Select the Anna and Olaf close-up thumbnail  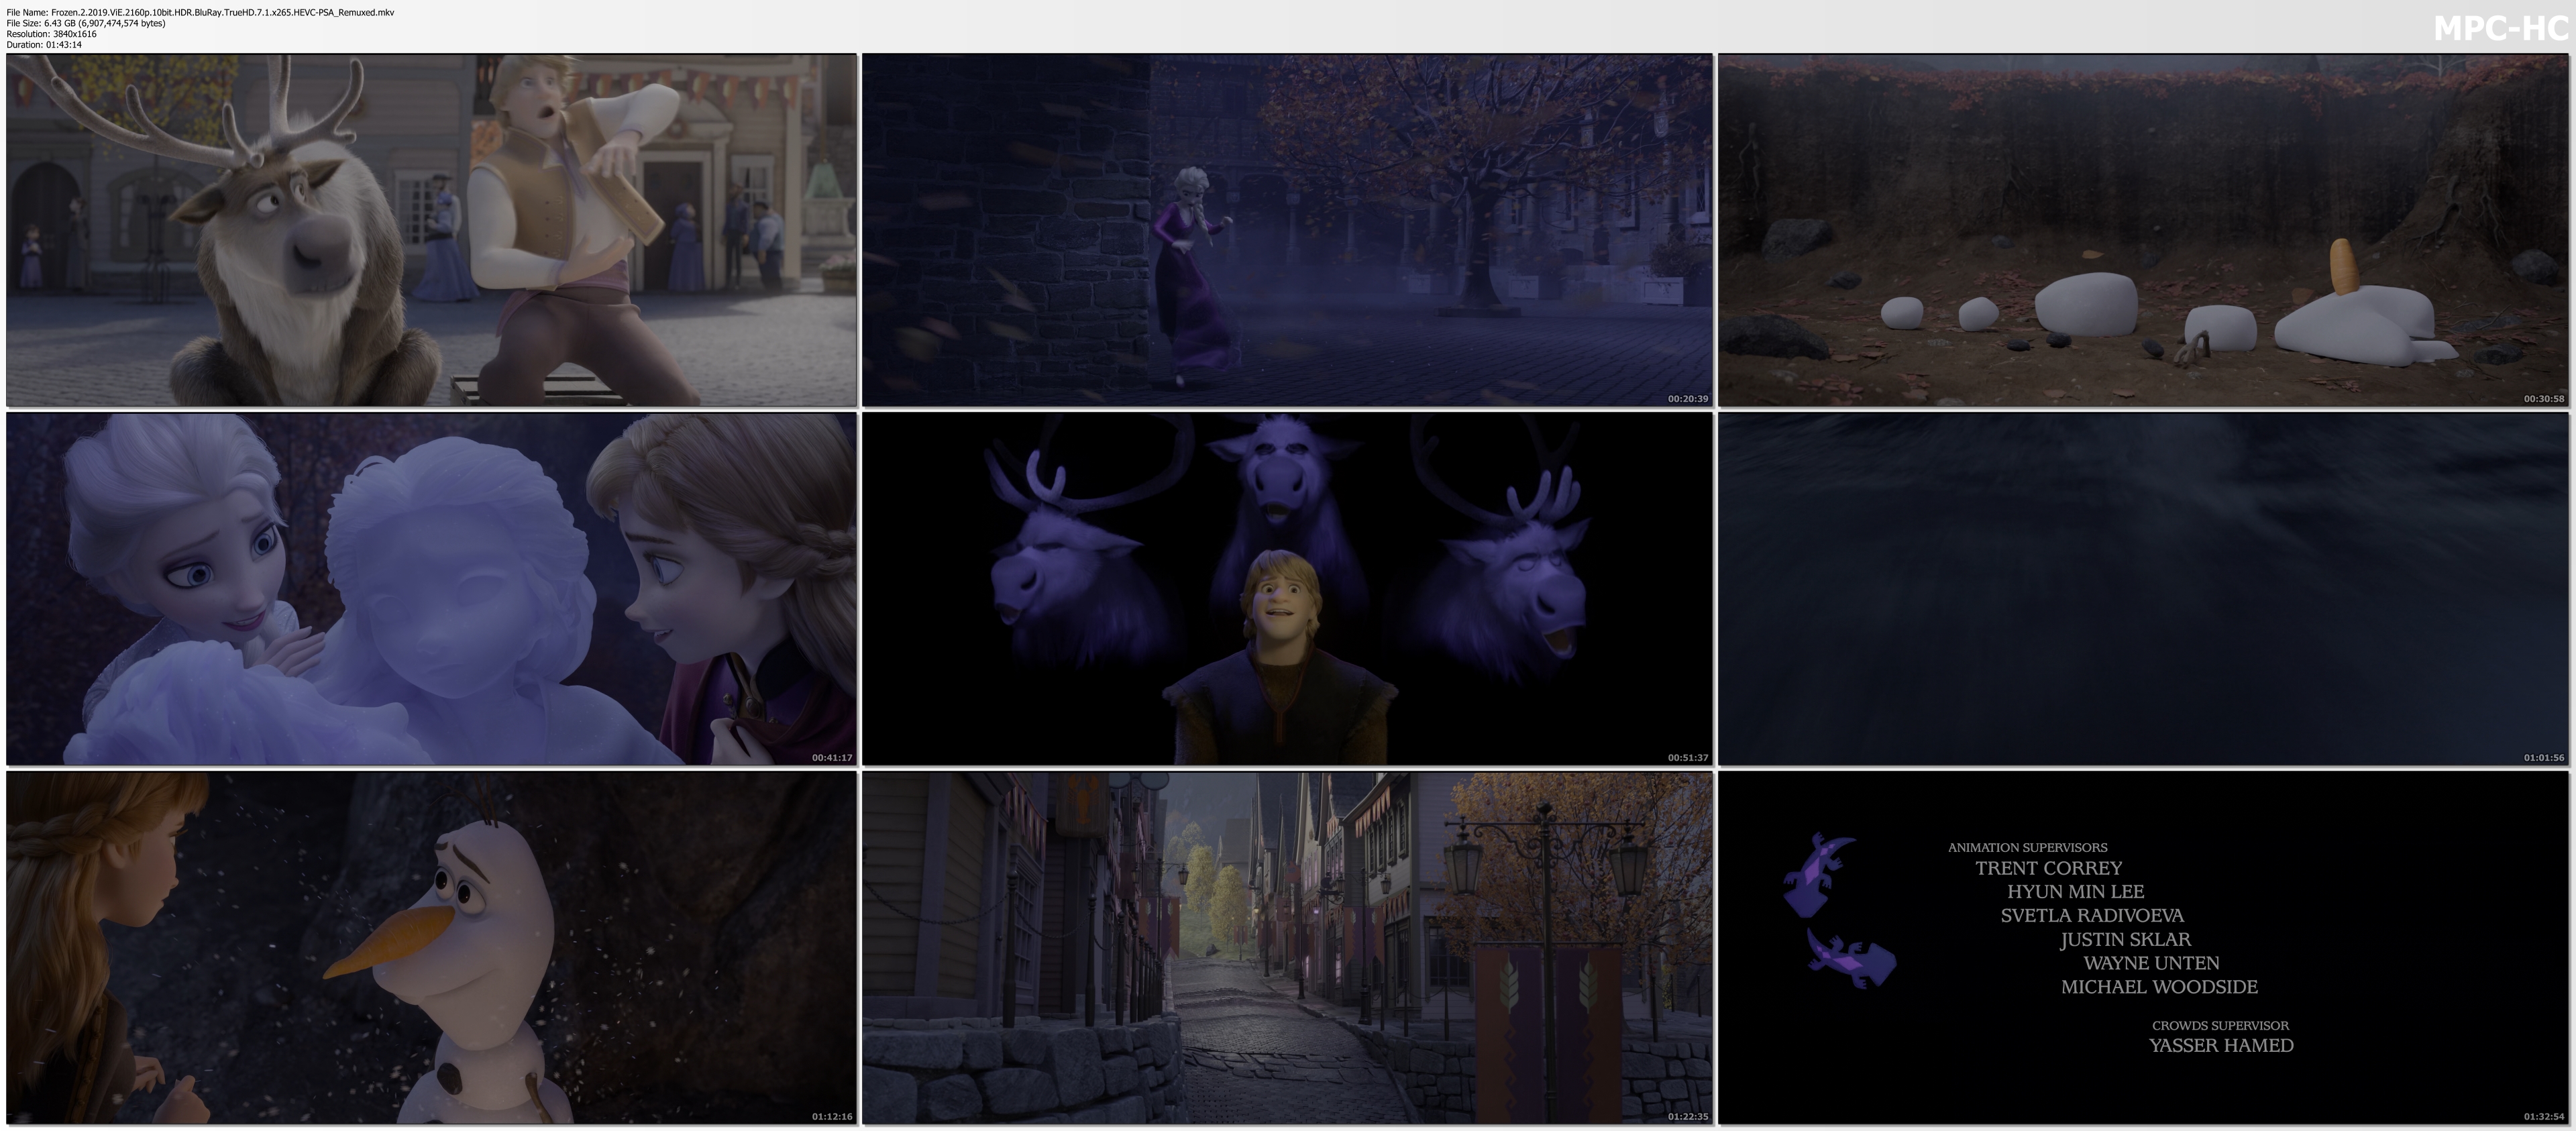pos(431,947)
